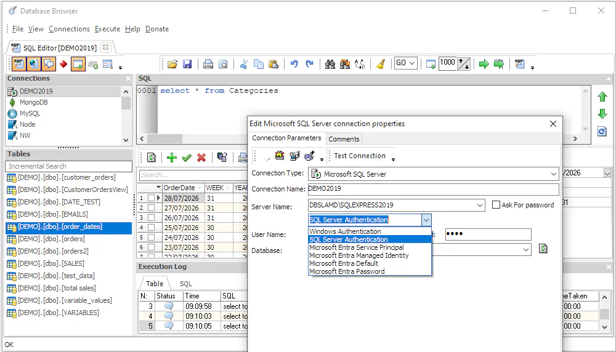Open the Connection Type dropdown

click(x=553, y=174)
